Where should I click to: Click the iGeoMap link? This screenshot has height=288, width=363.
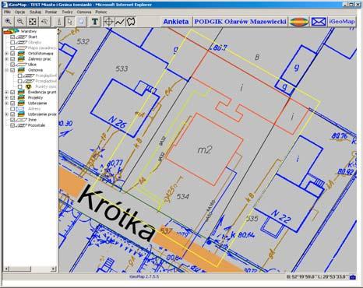[x=342, y=22]
